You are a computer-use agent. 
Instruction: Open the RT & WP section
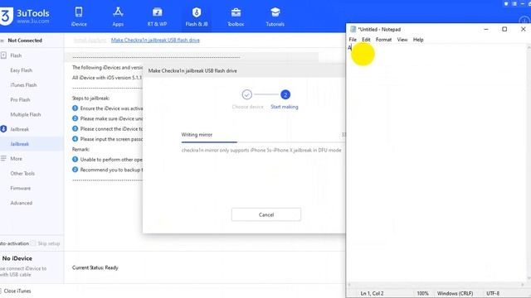(157, 17)
